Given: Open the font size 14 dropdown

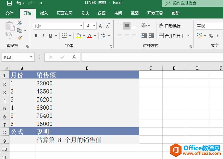Looking at the screenshot, I should (x=94, y=26).
